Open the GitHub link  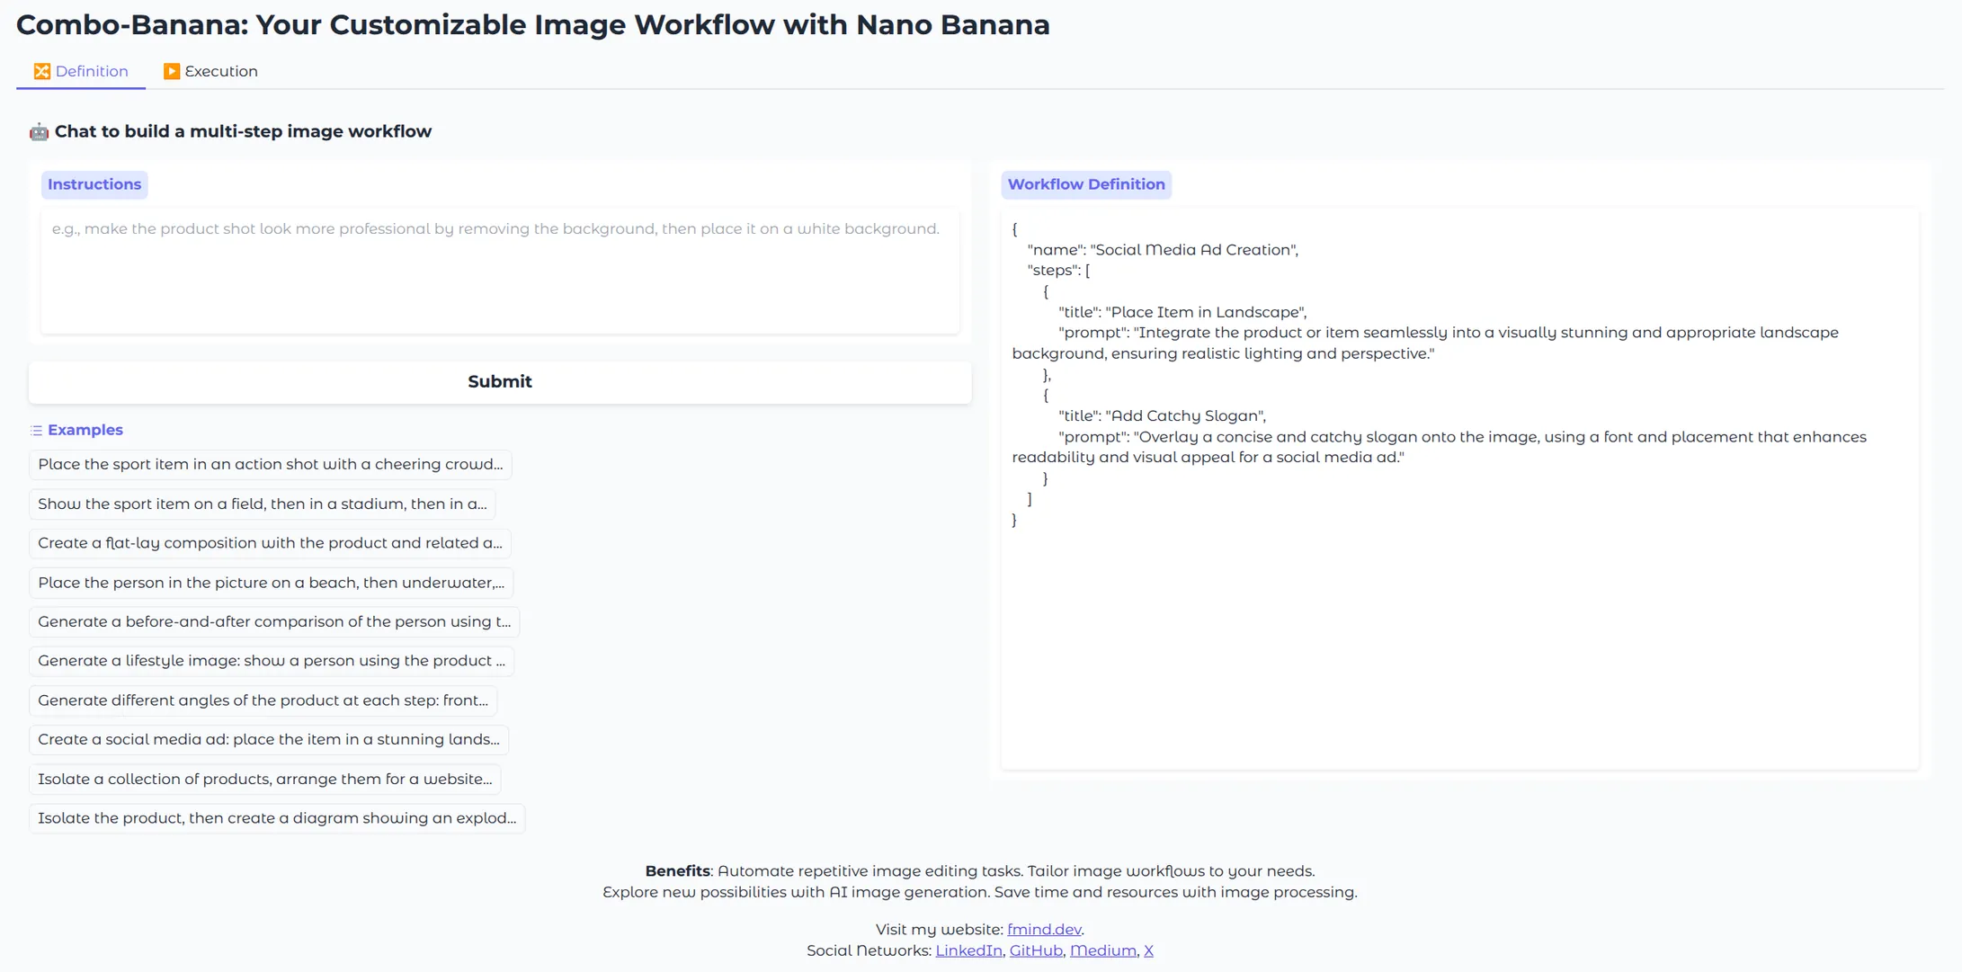(x=1036, y=950)
